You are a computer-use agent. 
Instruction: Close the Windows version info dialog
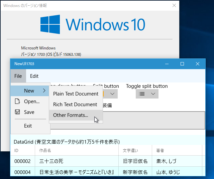(x=174, y=5)
